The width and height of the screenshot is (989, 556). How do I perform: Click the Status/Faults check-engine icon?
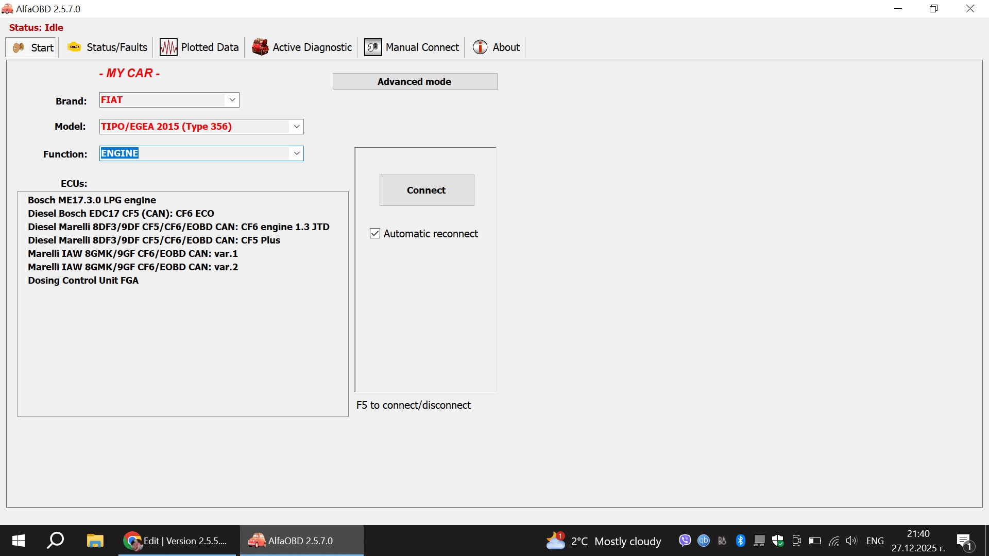[74, 47]
